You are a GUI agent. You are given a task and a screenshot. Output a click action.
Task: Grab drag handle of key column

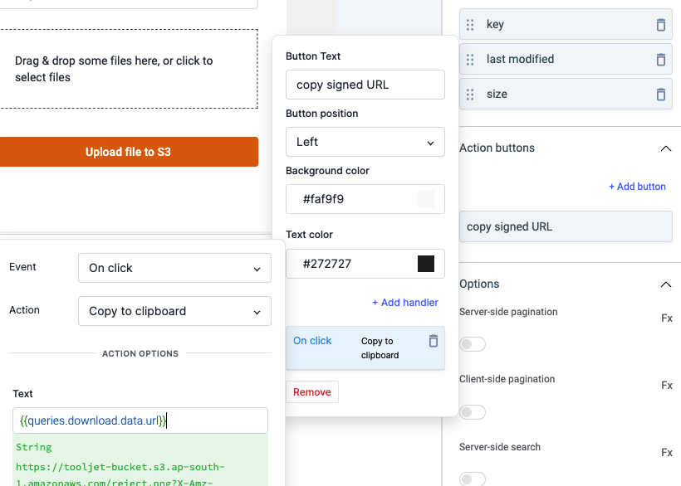coord(470,25)
